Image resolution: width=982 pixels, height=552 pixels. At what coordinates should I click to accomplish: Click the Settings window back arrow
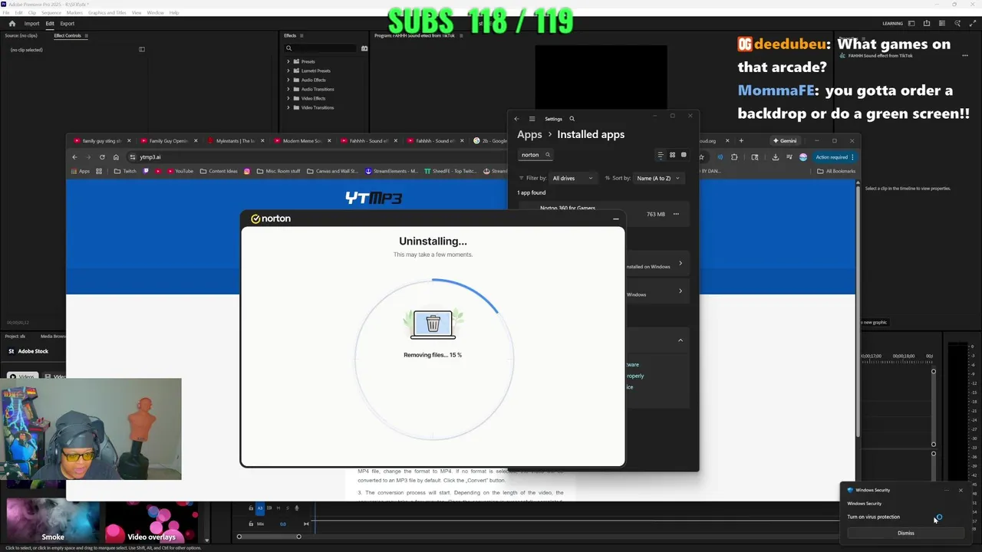coord(516,119)
